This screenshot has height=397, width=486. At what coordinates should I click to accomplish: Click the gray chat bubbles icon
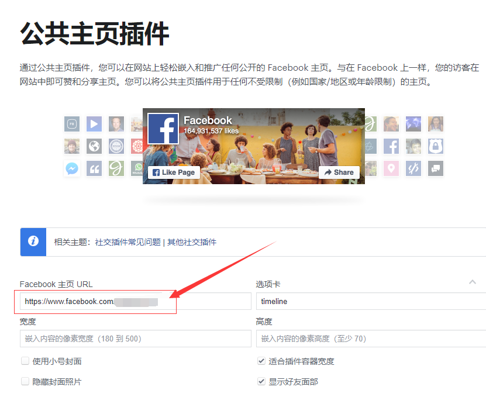(x=435, y=168)
